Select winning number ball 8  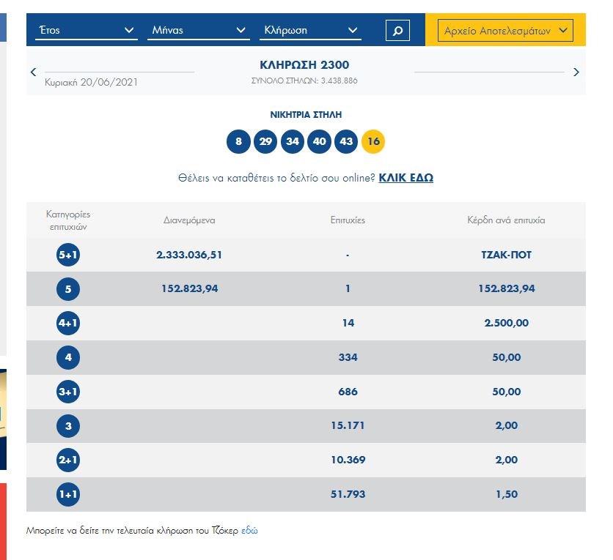[238, 141]
